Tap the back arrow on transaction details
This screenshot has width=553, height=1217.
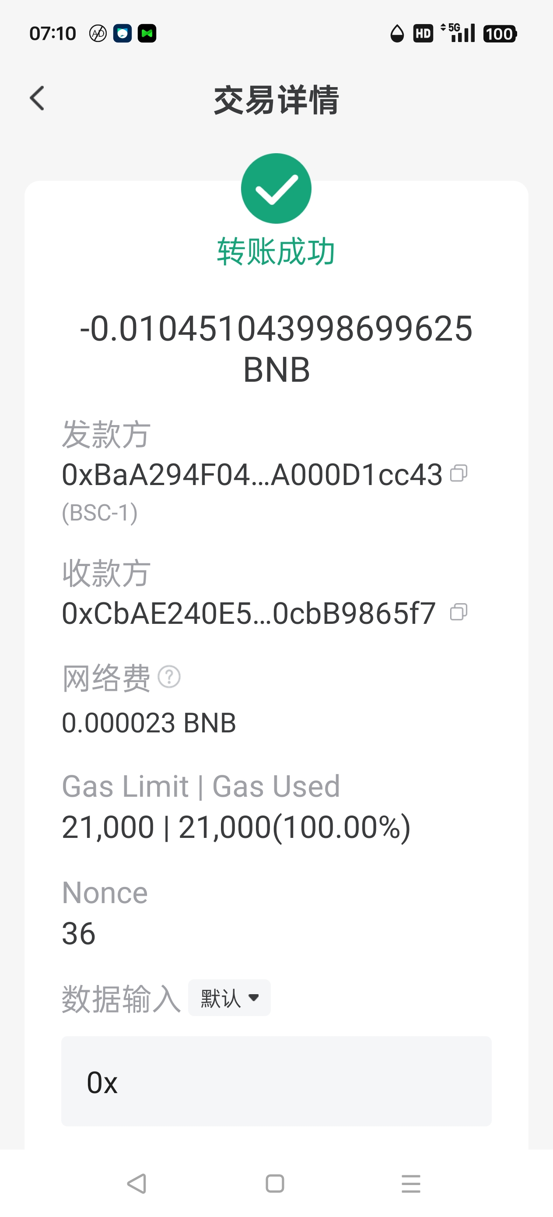pyautogui.click(x=37, y=98)
